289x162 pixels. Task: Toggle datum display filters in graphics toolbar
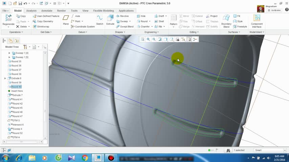point(183,39)
